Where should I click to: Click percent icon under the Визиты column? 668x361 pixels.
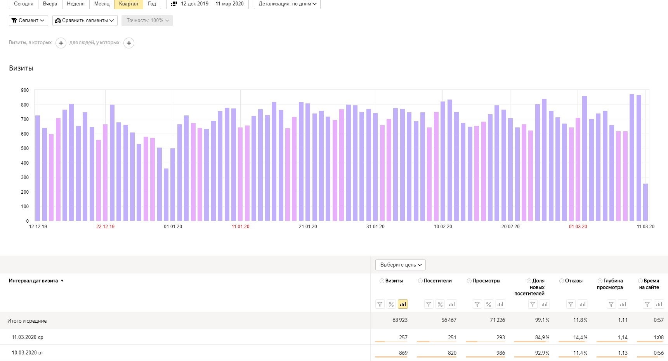391,304
